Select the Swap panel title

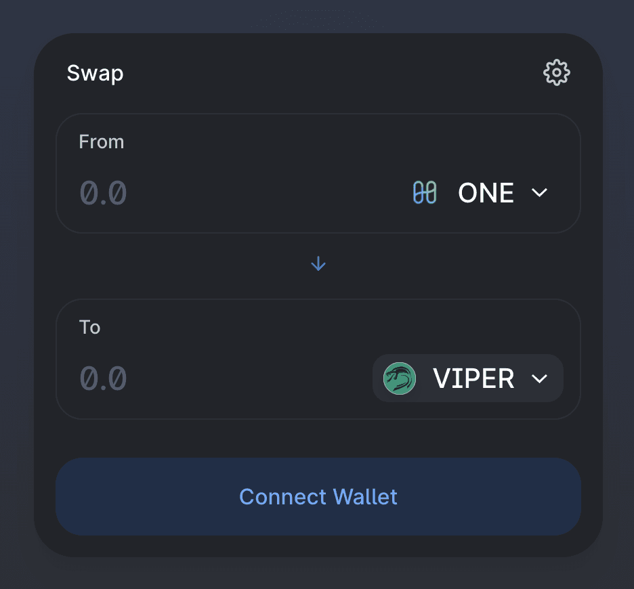95,73
